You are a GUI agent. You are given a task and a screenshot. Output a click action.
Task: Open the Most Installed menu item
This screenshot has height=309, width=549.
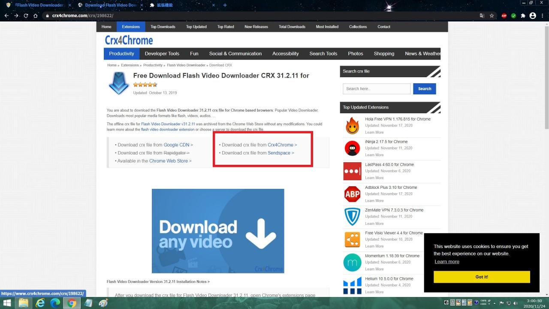(x=327, y=27)
